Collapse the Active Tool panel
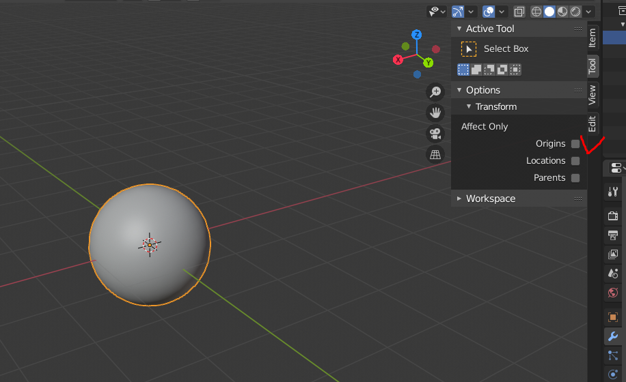 pyautogui.click(x=459, y=29)
